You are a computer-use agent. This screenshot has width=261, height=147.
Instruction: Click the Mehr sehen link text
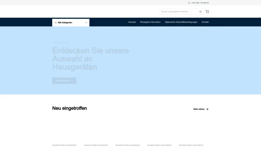coord(199,109)
